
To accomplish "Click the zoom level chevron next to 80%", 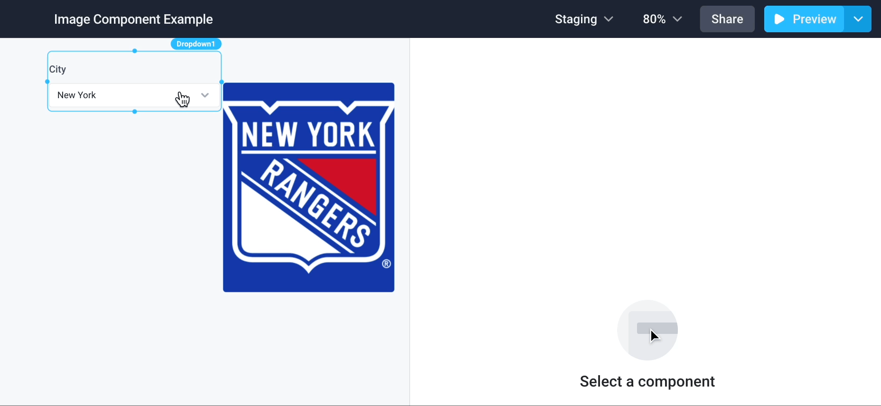I will pos(678,19).
